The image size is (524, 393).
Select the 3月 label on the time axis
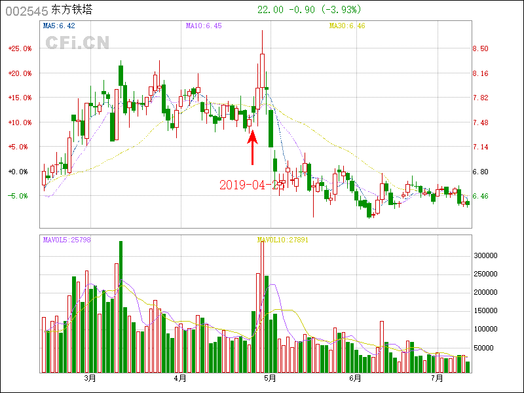point(90,379)
